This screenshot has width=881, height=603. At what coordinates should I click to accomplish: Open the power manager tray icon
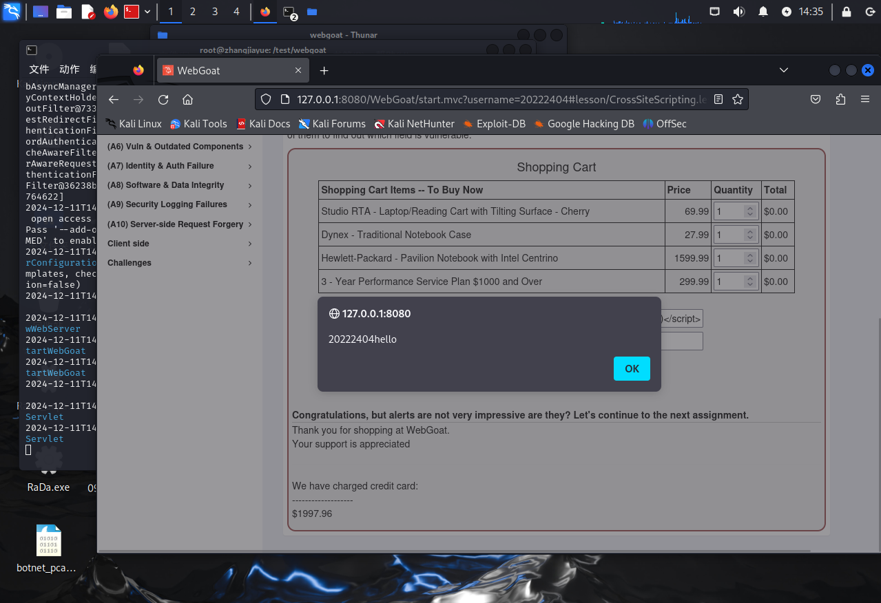click(787, 12)
